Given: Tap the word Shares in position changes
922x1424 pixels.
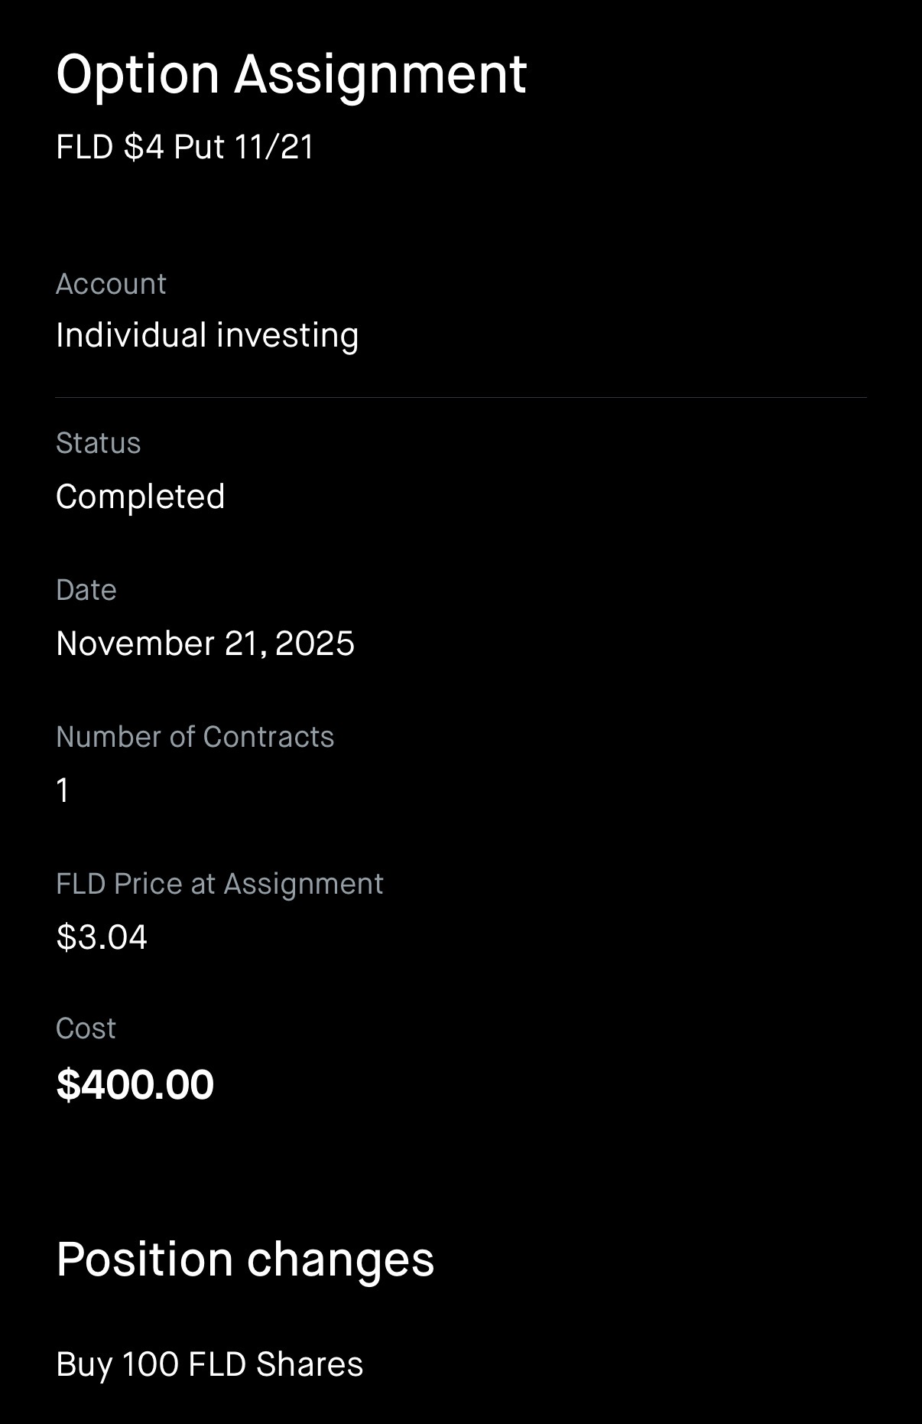Looking at the screenshot, I should point(310,1364).
